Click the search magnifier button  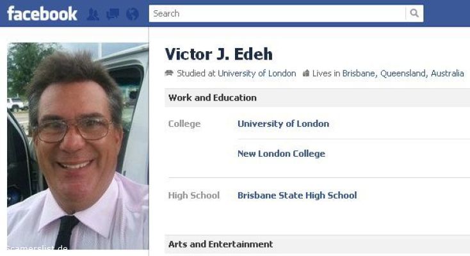click(414, 13)
